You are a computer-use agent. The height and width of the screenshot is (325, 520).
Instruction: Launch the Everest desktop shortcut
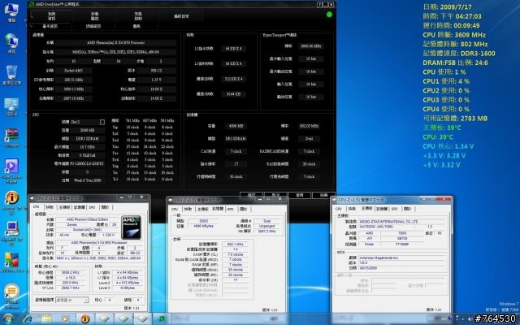click(x=11, y=202)
